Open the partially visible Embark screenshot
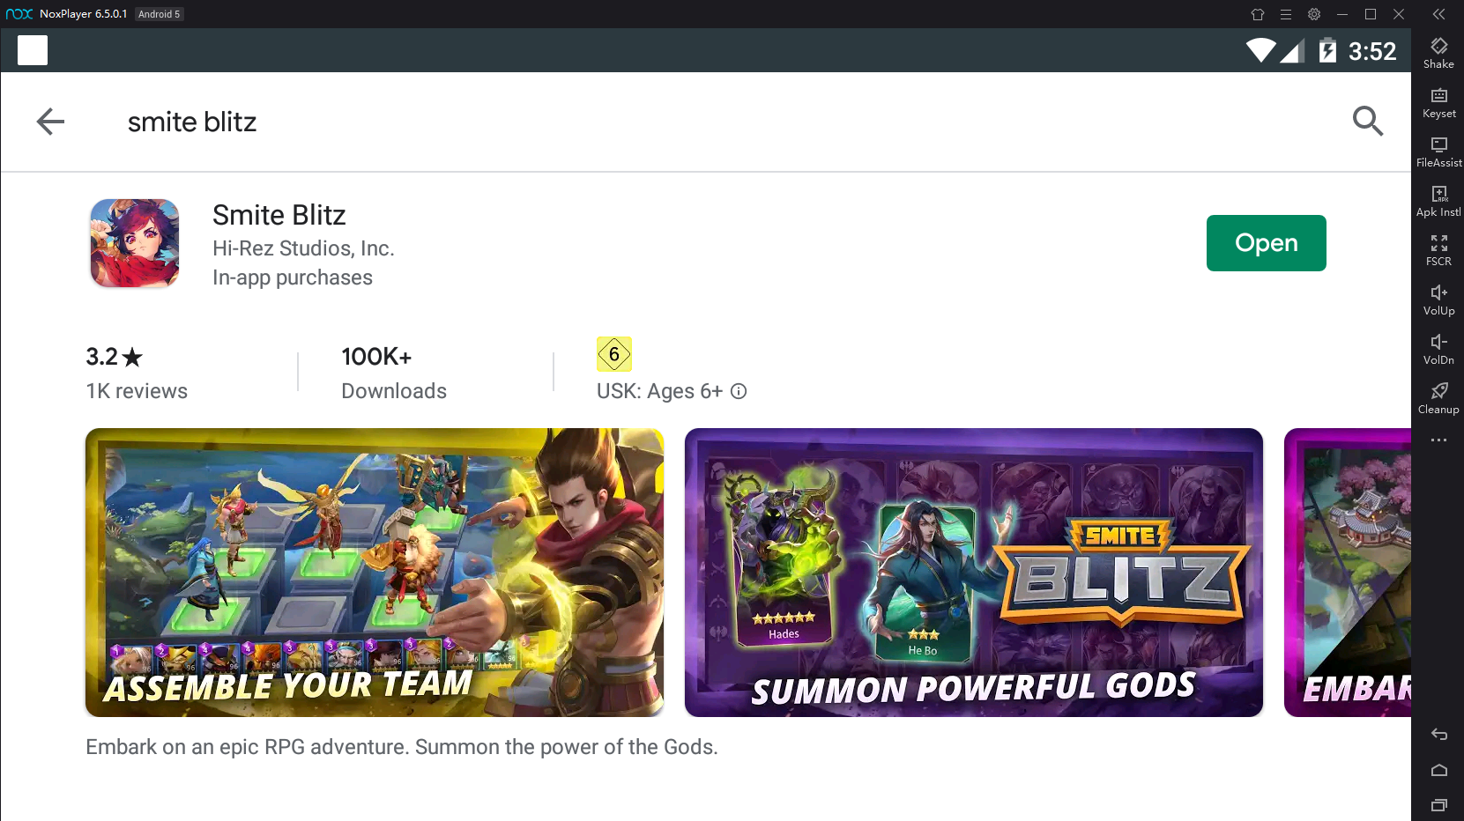 (1348, 573)
